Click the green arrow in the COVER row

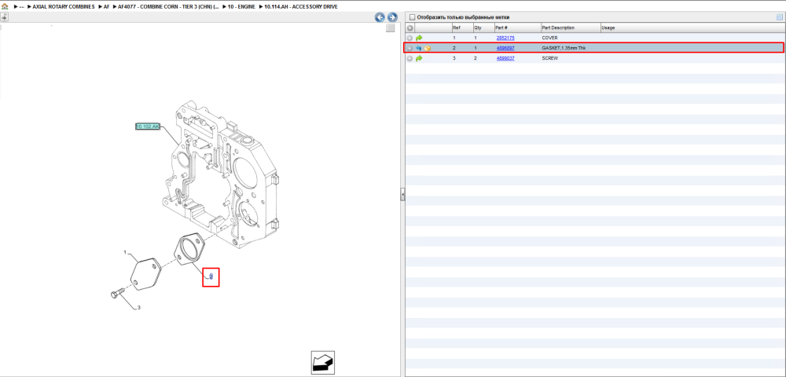click(419, 38)
